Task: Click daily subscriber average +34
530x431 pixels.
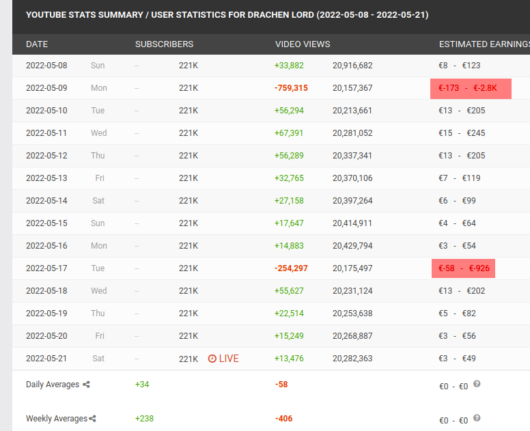Action: point(142,385)
